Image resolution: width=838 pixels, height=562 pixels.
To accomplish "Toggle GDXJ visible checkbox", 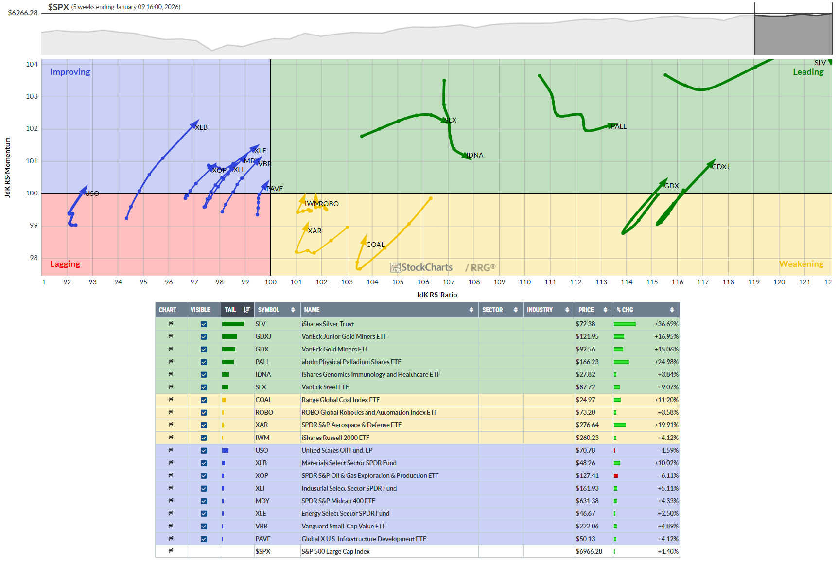I will point(204,337).
